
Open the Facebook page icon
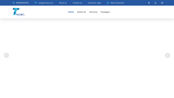tap(149, 3)
